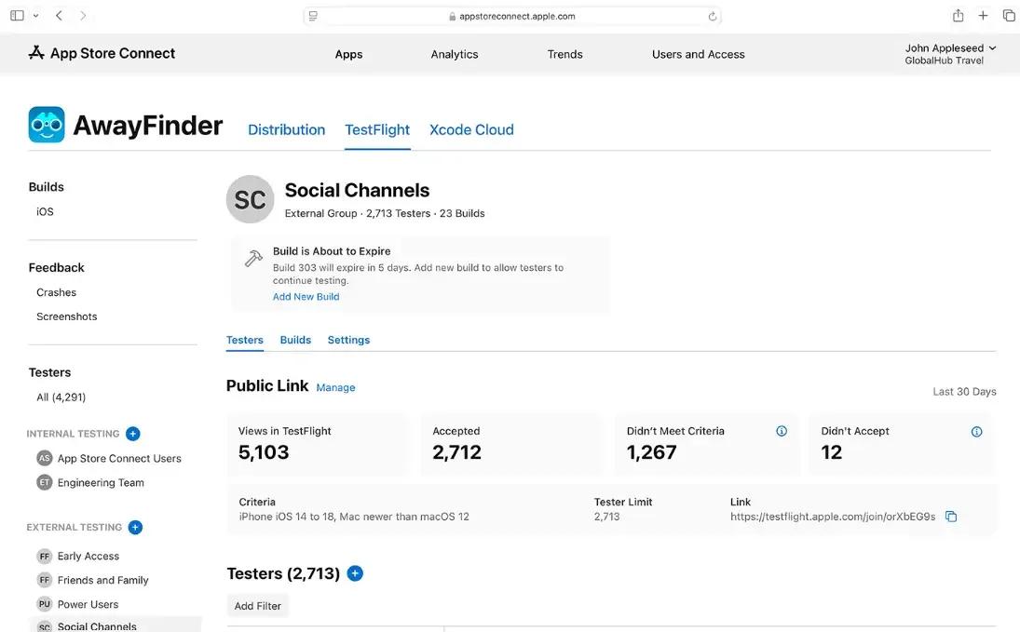Click the Manage public link
The image size is (1020, 632).
pos(335,387)
